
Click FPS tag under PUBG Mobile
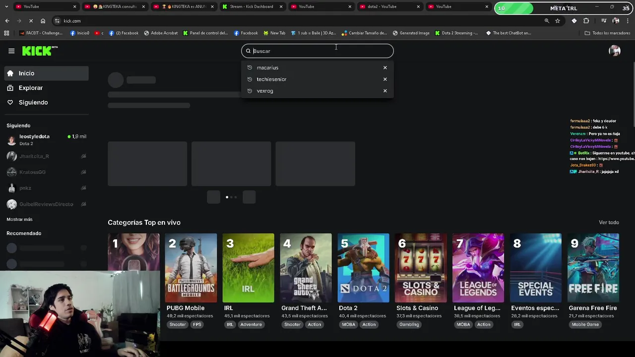pyautogui.click(x=197, y=324)
